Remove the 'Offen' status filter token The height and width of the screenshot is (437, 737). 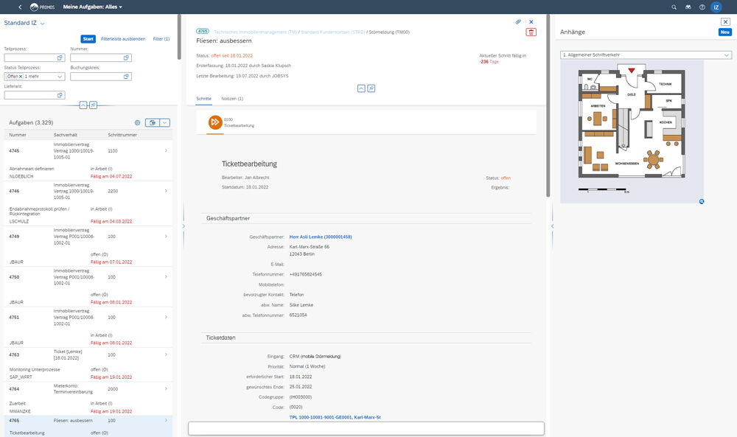tap(21, 77)
